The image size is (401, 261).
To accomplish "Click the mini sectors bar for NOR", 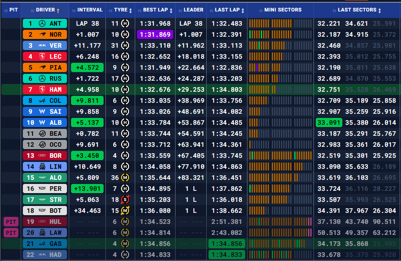I will tap(280, 34).
